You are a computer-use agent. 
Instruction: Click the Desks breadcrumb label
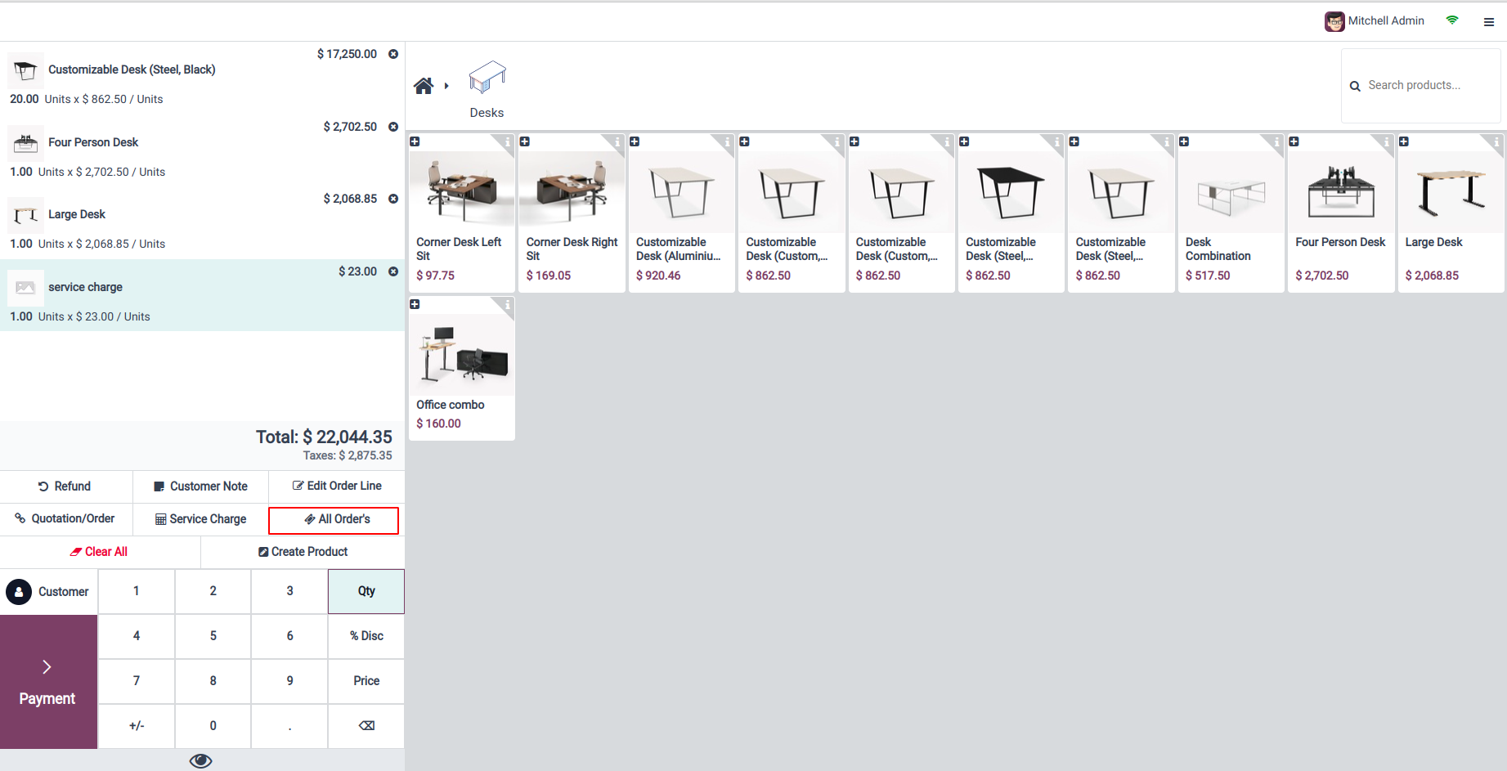487,113
